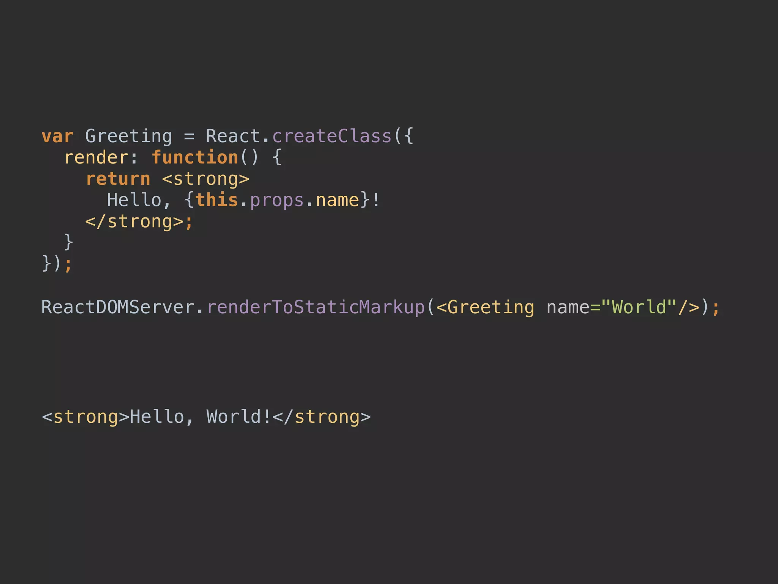Select the 'this' keyword in braces
Viewport: 778px width, 584px height.
point(217,200)
